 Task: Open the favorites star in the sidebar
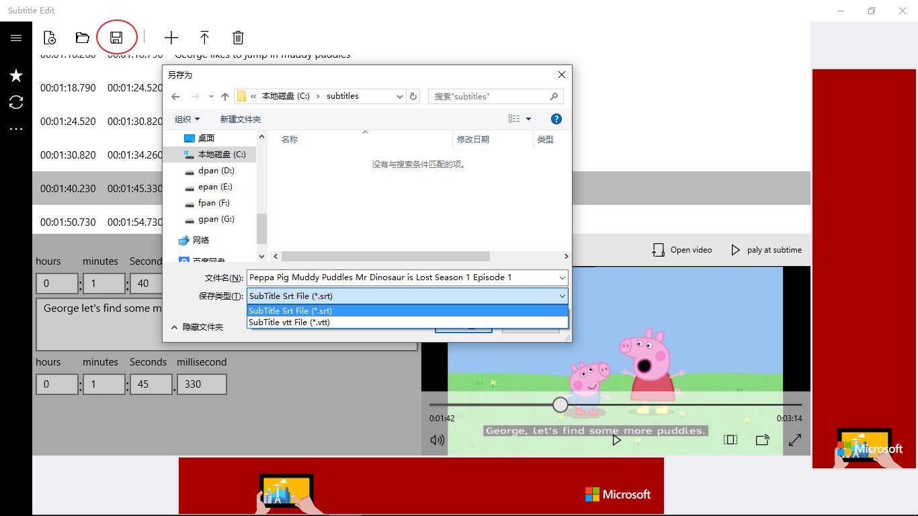[x=16, y=75]
